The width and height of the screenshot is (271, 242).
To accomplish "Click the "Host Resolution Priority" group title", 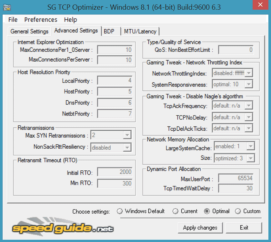I will (x=44, y=72).
